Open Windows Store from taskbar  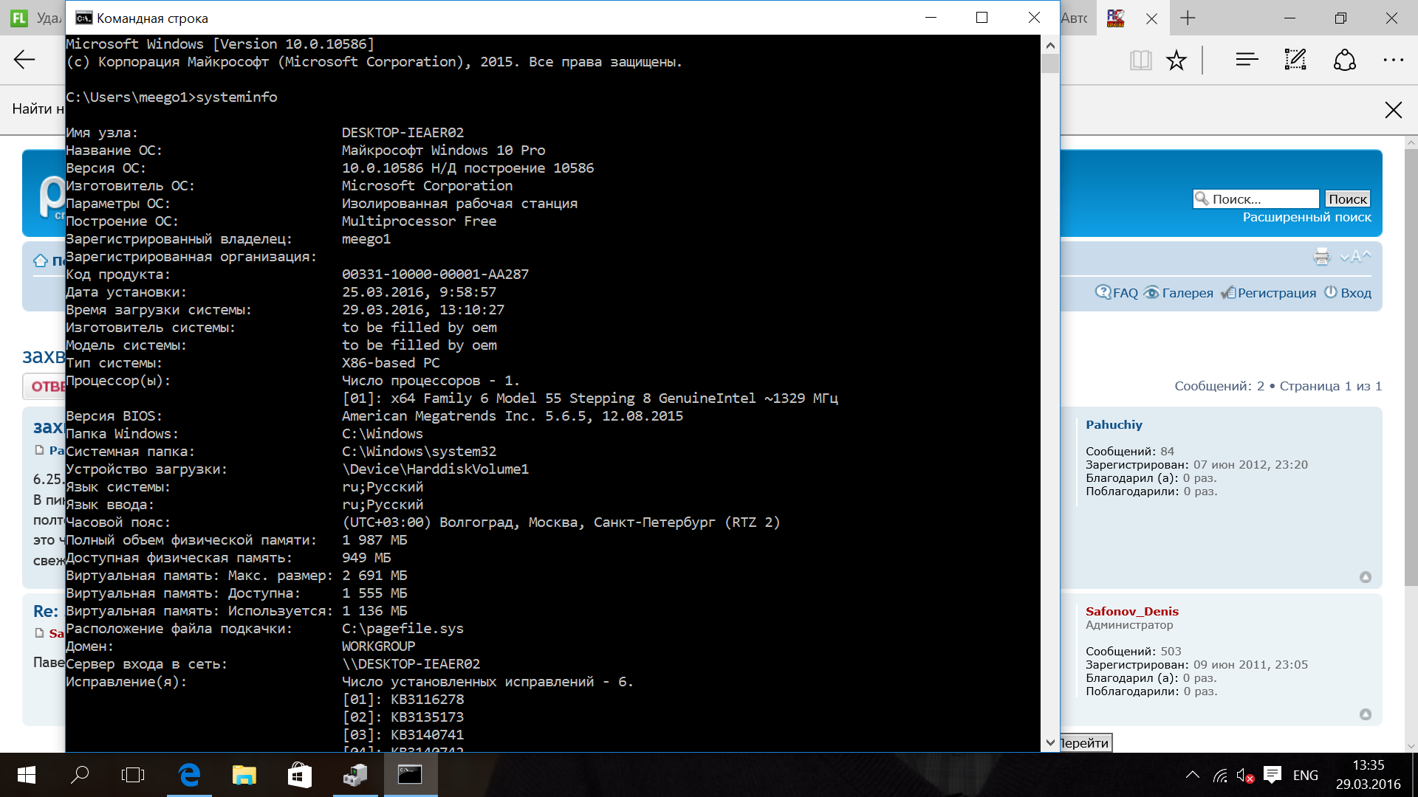(x=300, y=775)
